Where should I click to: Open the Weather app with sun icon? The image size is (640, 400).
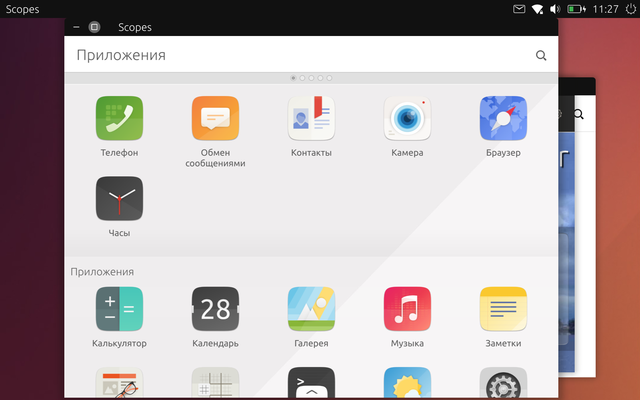407,382
